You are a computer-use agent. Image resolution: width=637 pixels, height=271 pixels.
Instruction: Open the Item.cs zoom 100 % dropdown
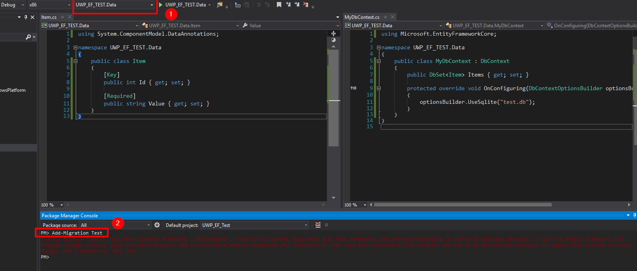coord(62,205)
